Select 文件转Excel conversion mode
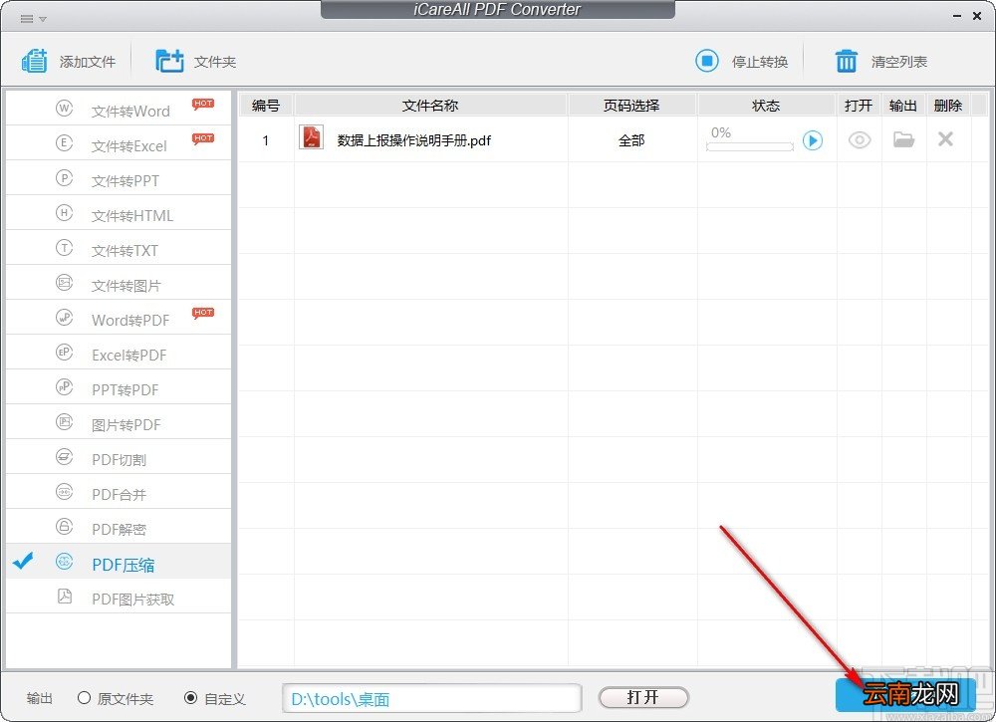The image size is (996, 722). coord(119,142)
